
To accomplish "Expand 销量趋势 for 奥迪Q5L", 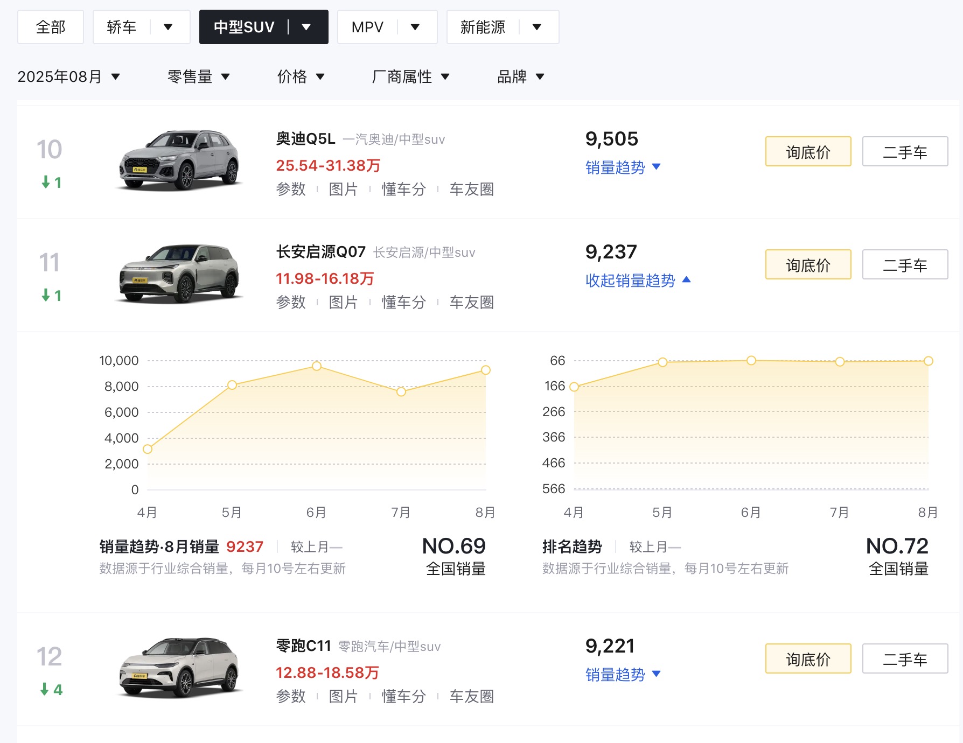I will (x=623, y=167).
